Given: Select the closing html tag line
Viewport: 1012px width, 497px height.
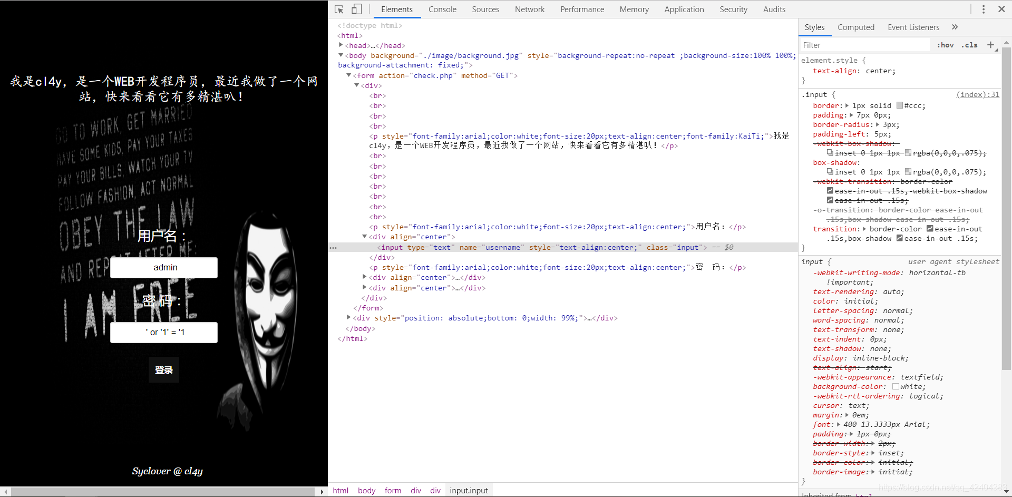Looking at the screenshot, I should [353, 338].
